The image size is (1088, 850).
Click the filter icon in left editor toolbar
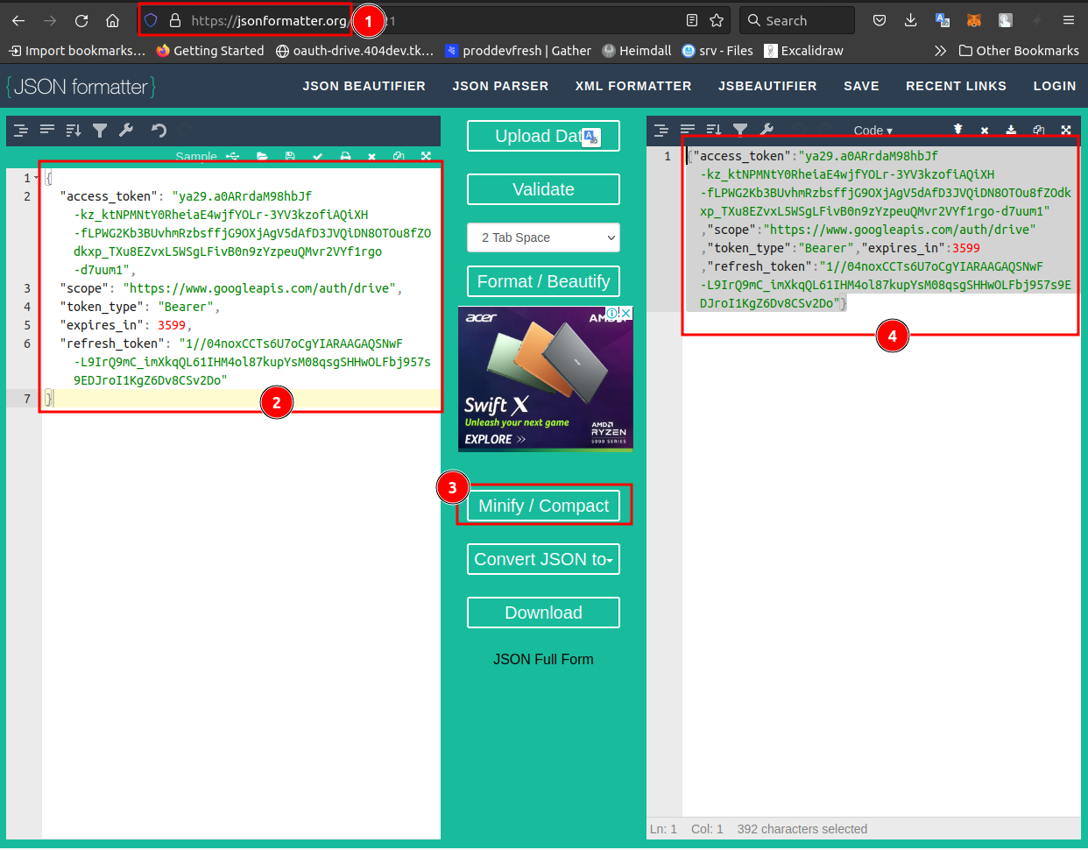100,131
